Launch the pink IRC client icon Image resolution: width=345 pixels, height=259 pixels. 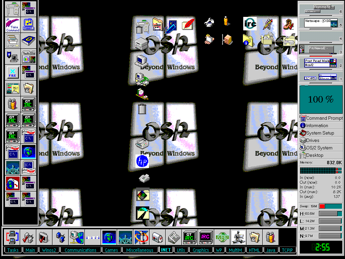[x=206, y=237]
